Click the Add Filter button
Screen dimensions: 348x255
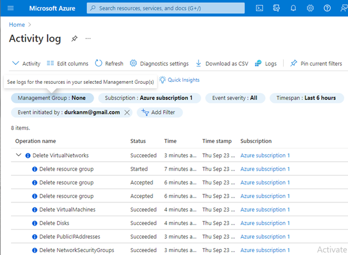tap(160, 112)
